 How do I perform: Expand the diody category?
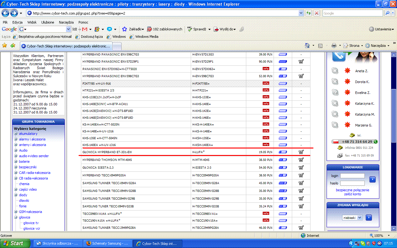pyautogui.click(x=16, y=195)
